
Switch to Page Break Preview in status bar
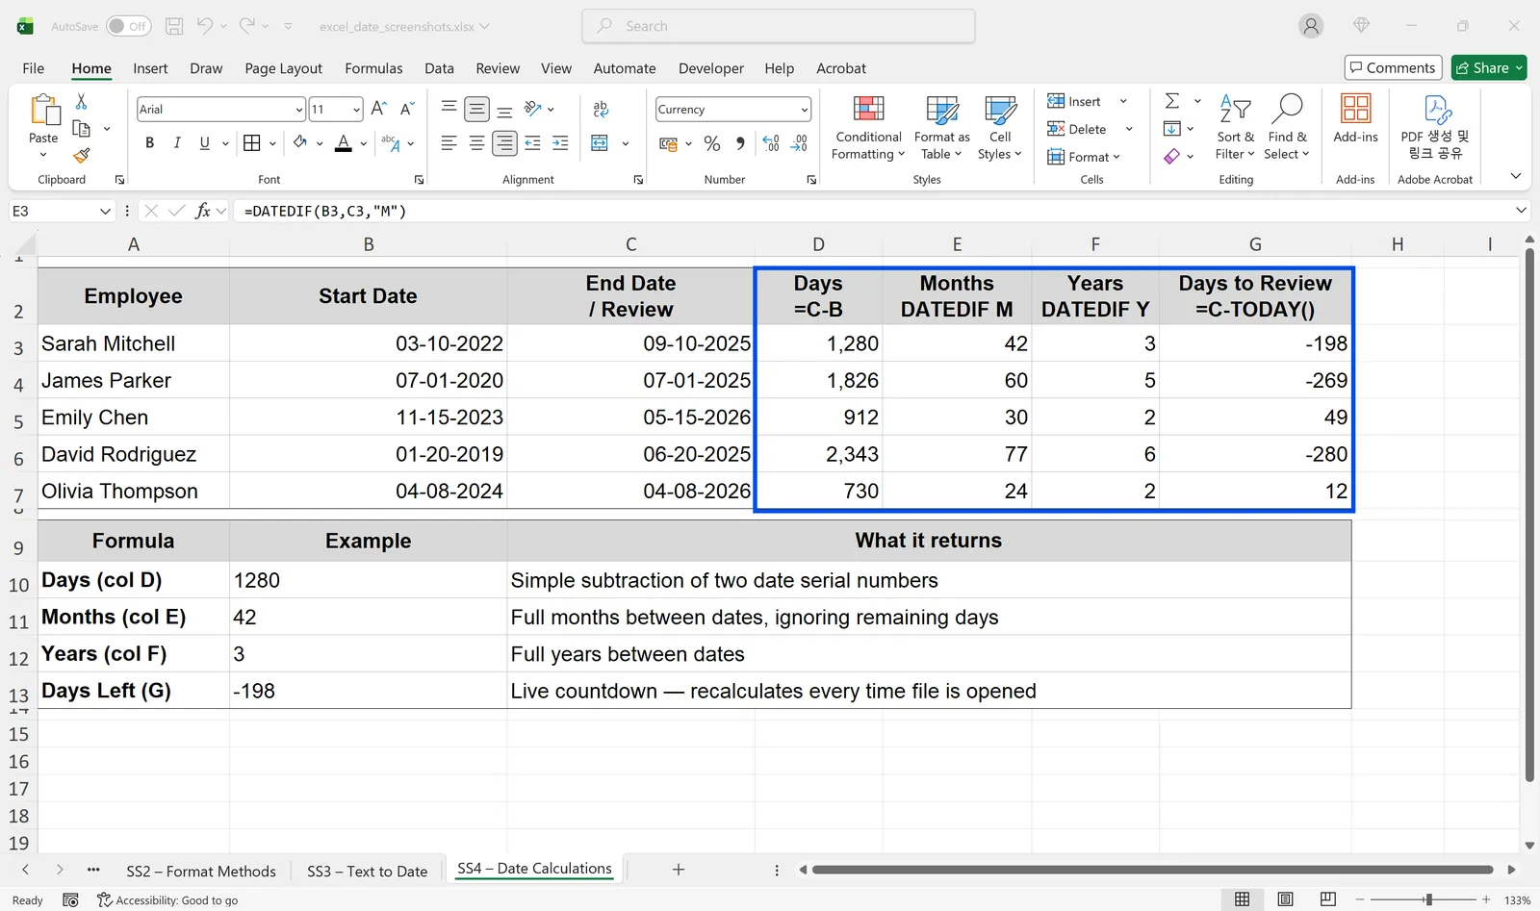tap(1328, 898)
